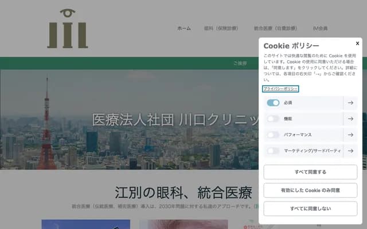Click 有効にした Cookie のみ同意 button

point(310,191)
